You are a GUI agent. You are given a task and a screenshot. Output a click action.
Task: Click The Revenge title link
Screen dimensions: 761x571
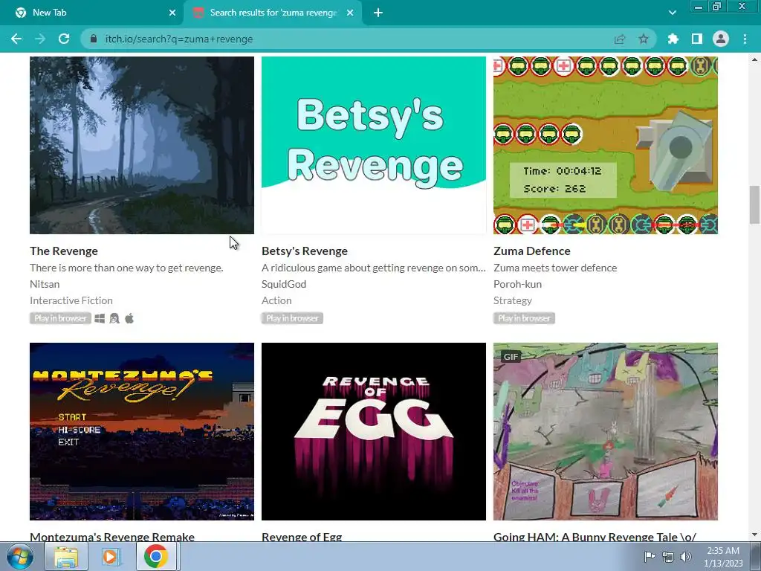(x=64, y=251)
